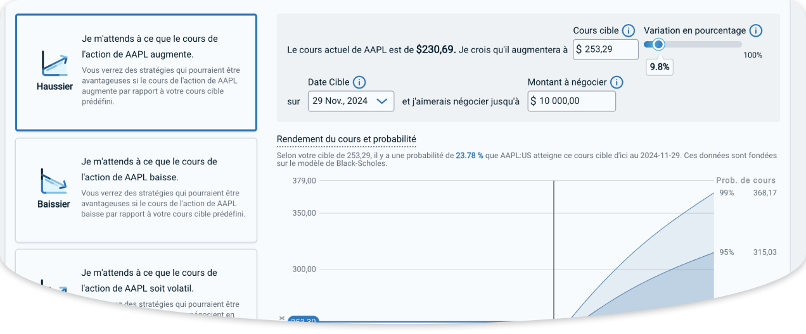The width and height of the screenshot is (806, 334).
Task: Open the Variation en pourcentage info icon
Action: point(755,30)
